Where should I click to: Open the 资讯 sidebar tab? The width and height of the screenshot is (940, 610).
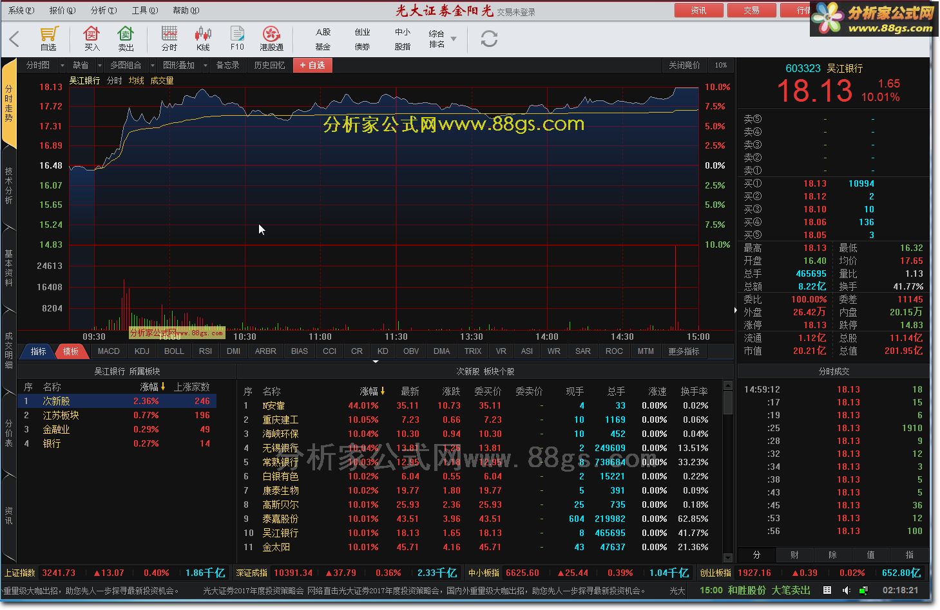[x=9, y=515]
